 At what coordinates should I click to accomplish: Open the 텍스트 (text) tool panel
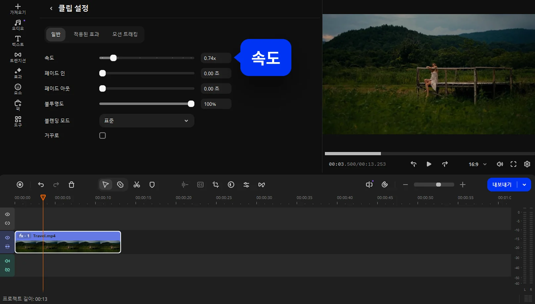18,41
